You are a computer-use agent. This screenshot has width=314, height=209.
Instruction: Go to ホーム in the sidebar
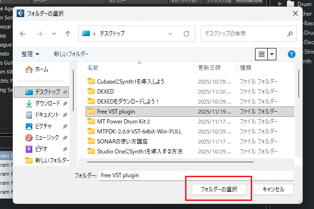coord(41,69)
